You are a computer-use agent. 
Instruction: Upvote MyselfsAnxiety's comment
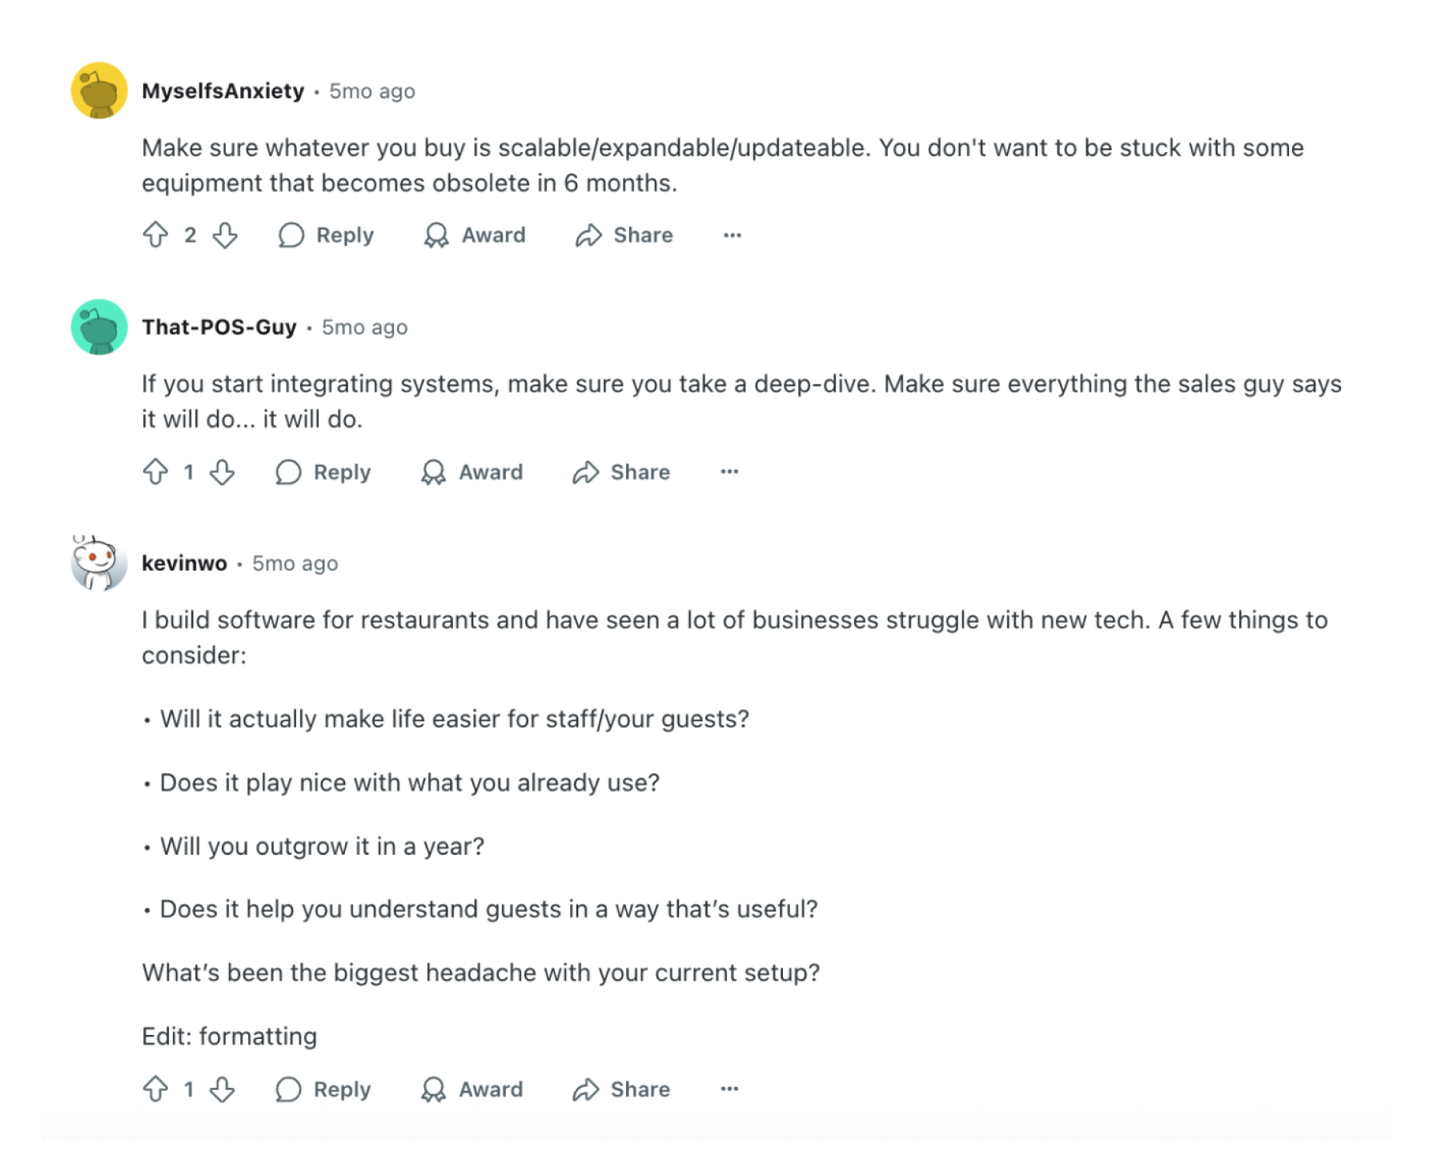157,235
